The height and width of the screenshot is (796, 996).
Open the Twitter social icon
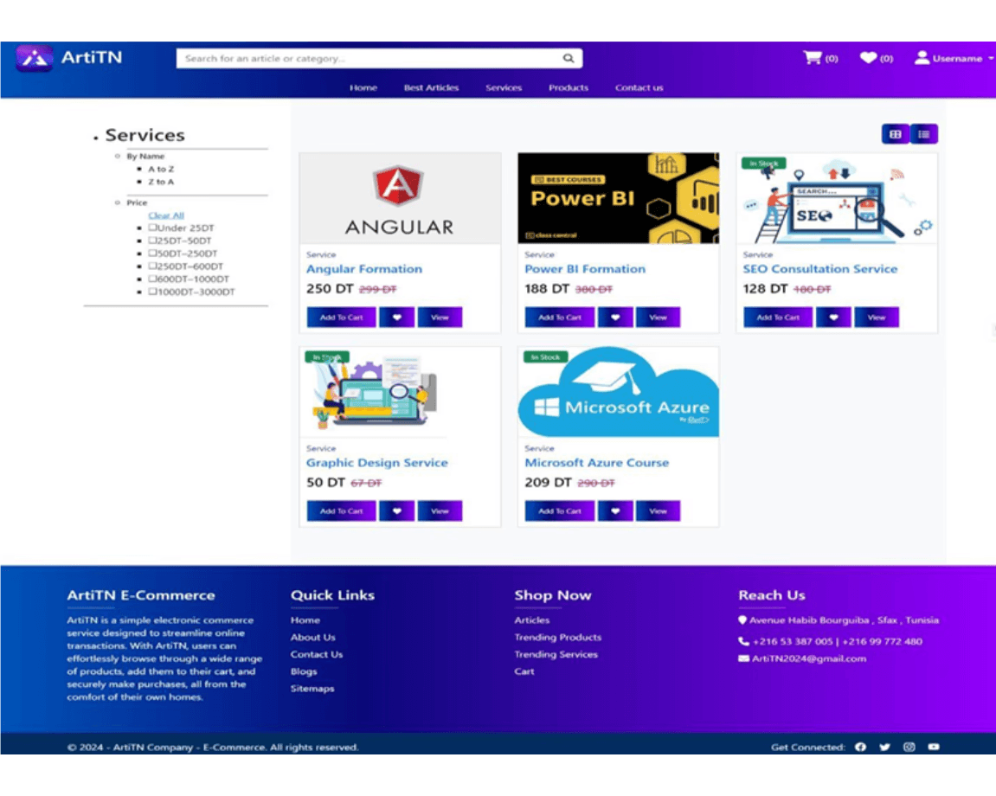885,747
